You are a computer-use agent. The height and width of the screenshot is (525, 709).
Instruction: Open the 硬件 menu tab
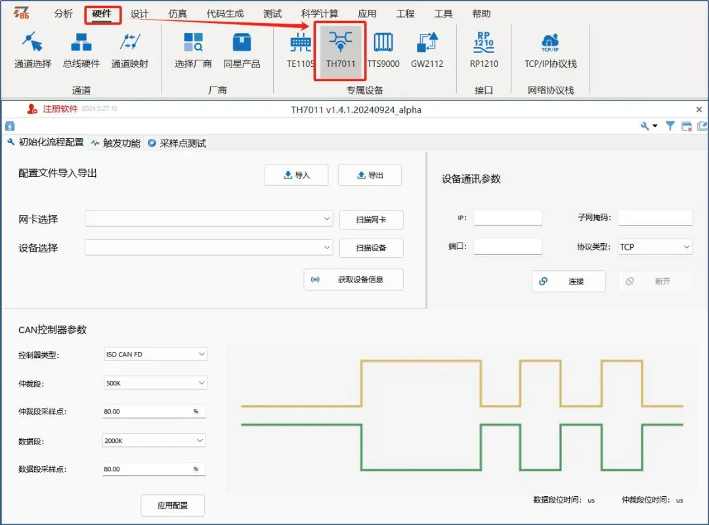coord(102,14)
